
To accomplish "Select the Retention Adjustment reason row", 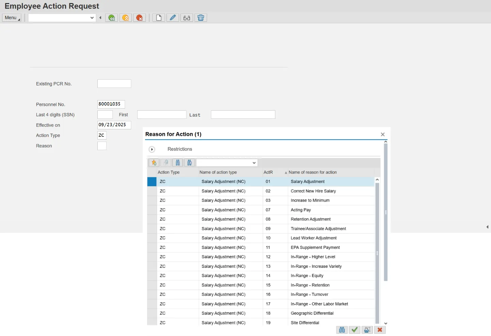I will click(x=311, y=219).
